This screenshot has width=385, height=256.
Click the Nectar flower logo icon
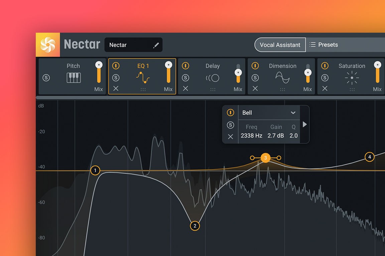pos(48,45)
